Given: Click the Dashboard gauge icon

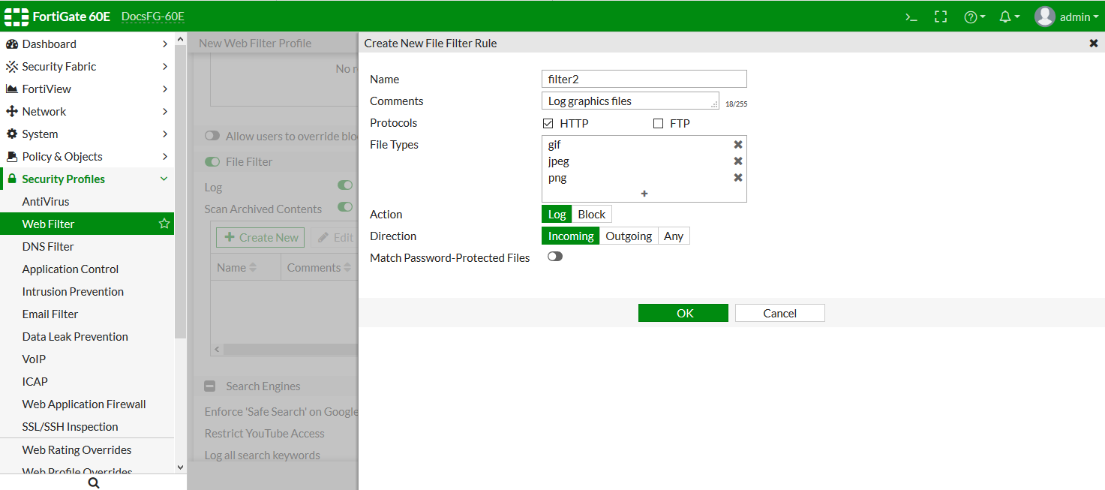Looking at the screenshot, I should pos(11,44).
